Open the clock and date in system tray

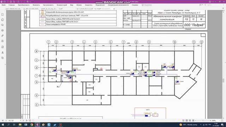coord(216,125)
